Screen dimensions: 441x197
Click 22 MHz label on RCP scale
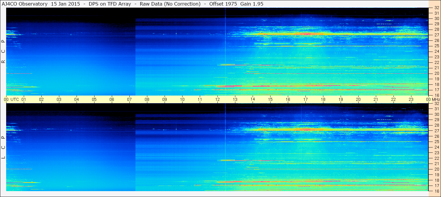coord(437,62)
